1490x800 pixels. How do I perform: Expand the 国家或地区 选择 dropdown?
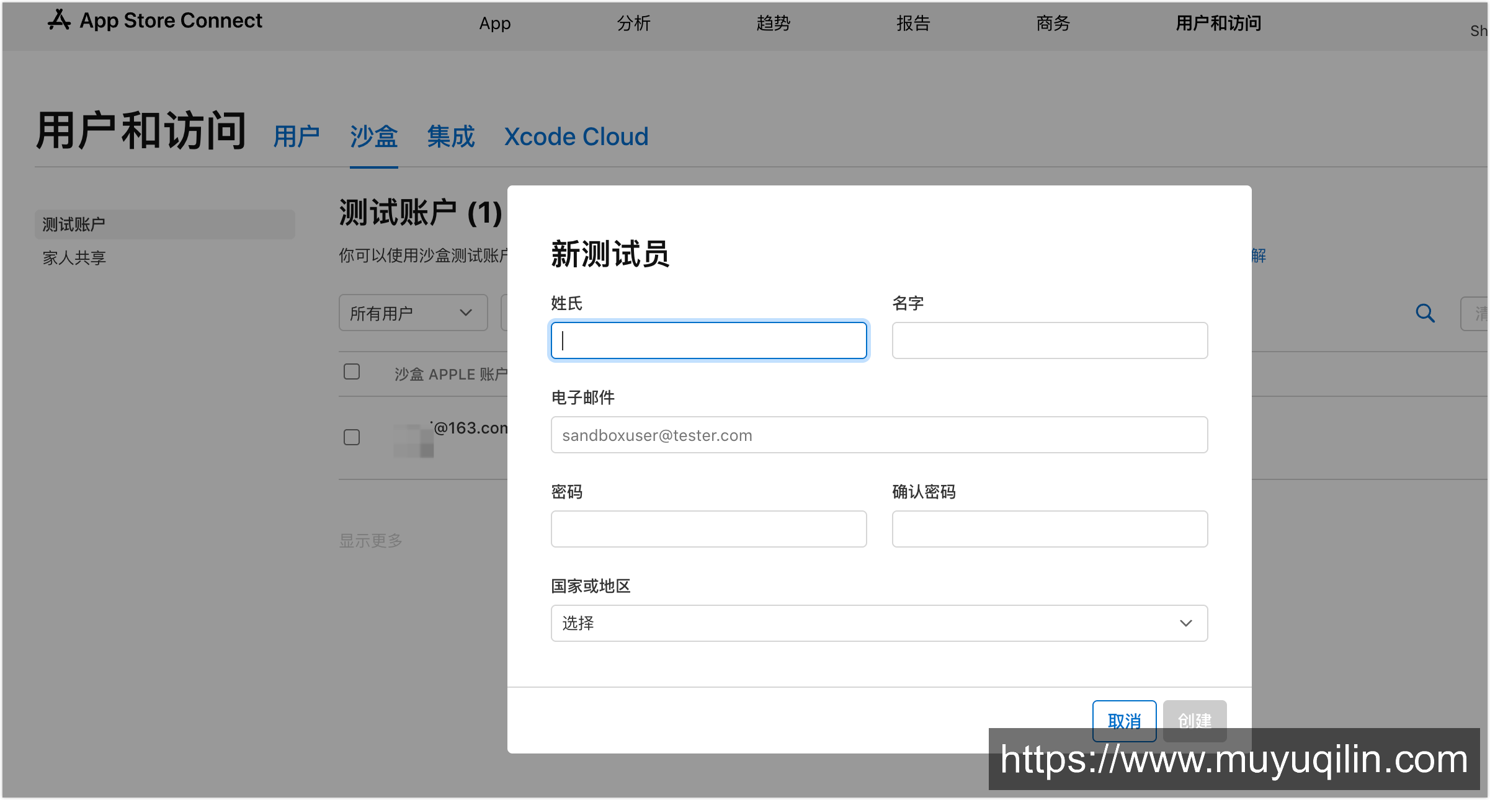(x=879, y=623)
